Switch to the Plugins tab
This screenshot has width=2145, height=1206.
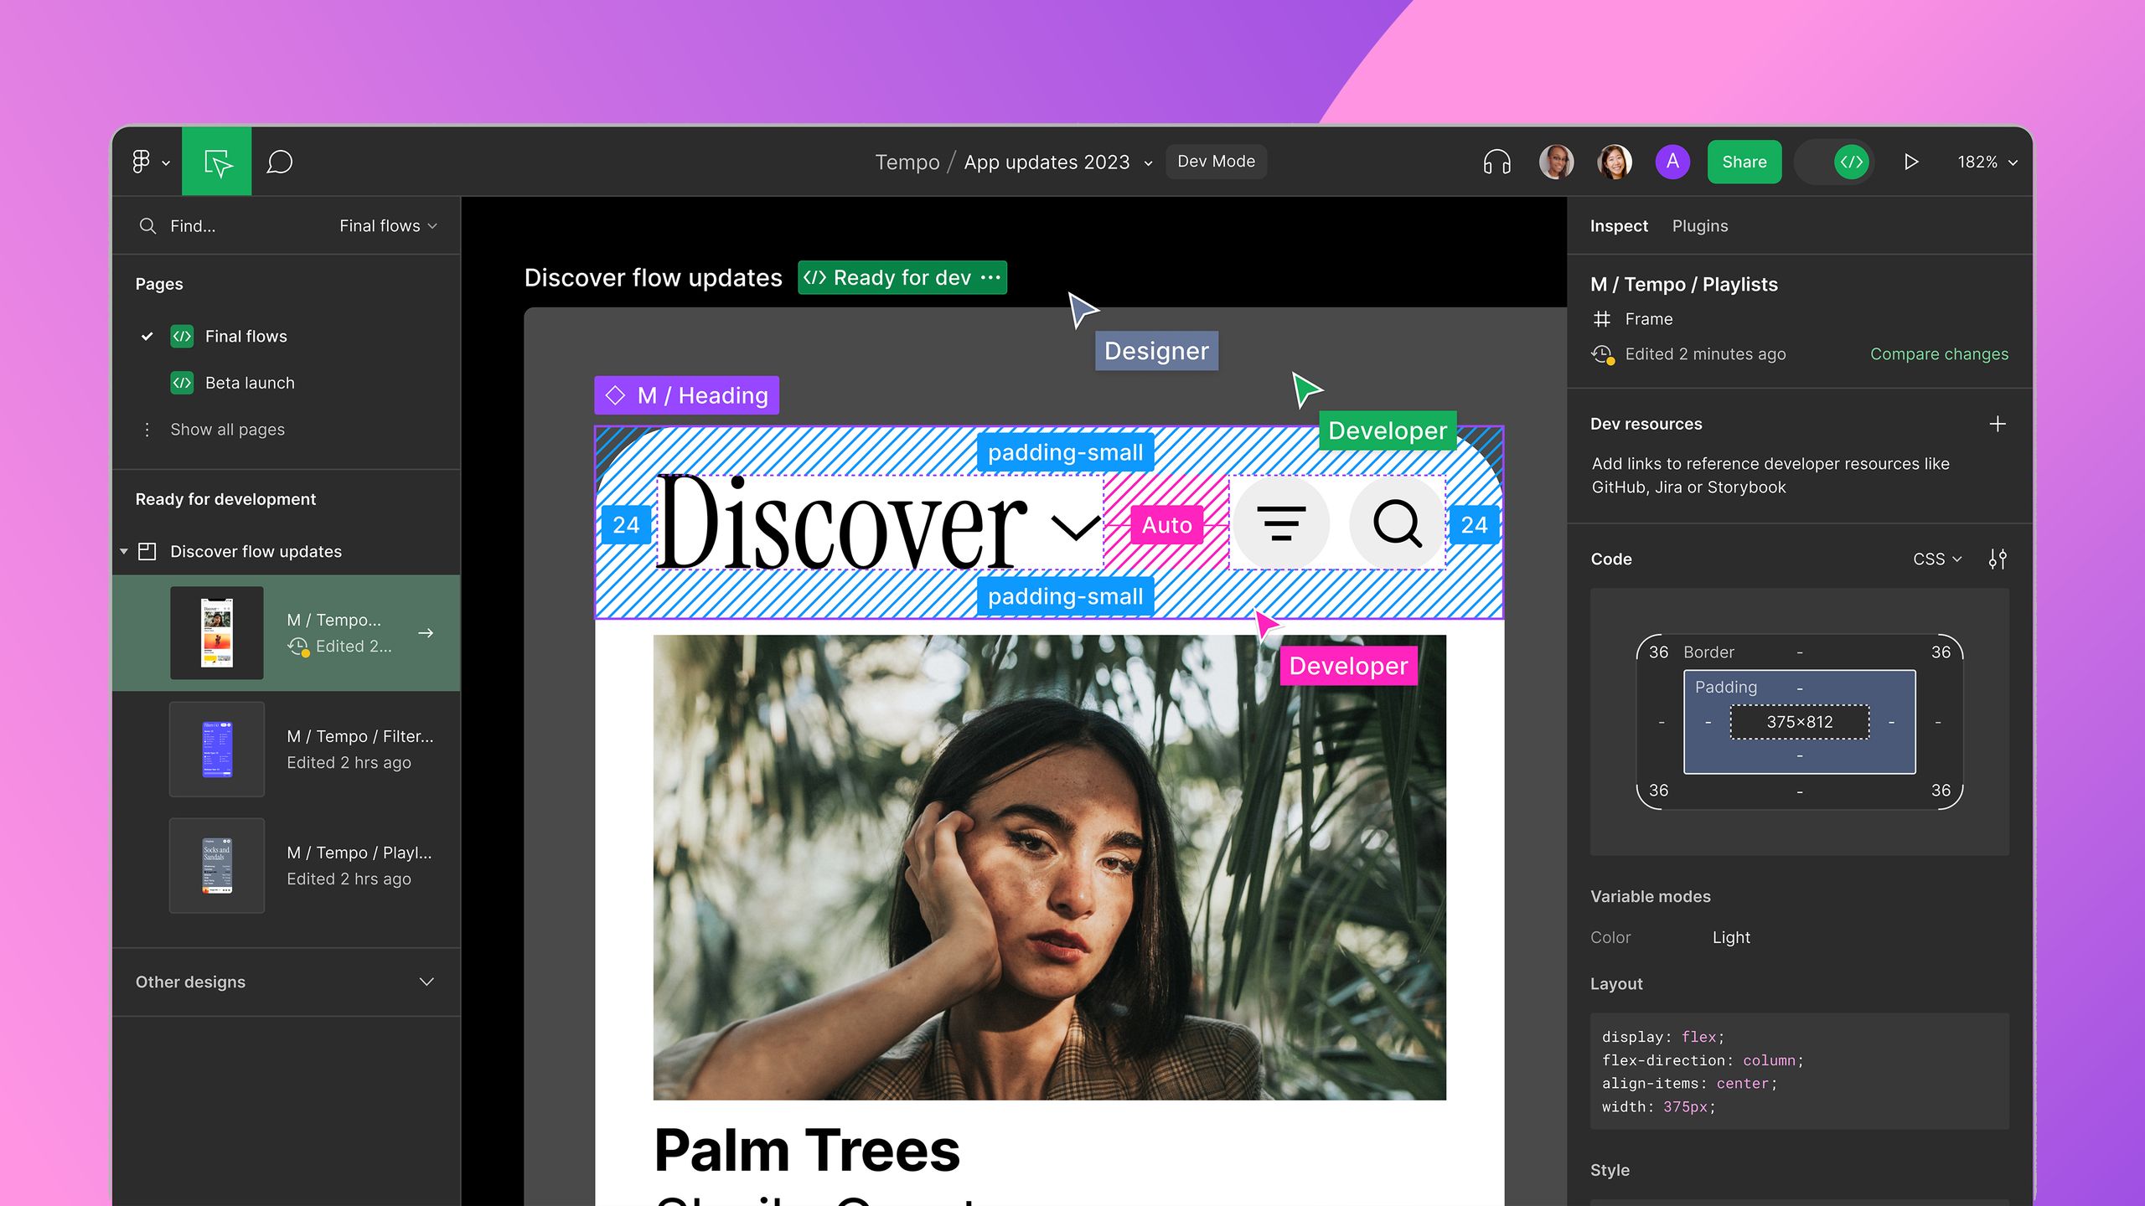coord(1700,225)
